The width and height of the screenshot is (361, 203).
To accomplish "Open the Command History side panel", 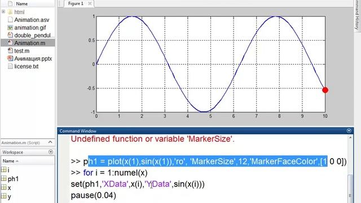I will coord(357,15).
